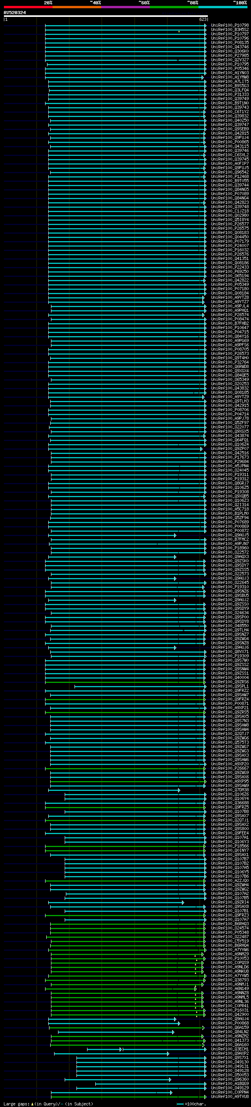Select the UniRef100_P00865 label
Viewport: 251px width, 1107px height.
pyautogui.click(x=230, y=142)
